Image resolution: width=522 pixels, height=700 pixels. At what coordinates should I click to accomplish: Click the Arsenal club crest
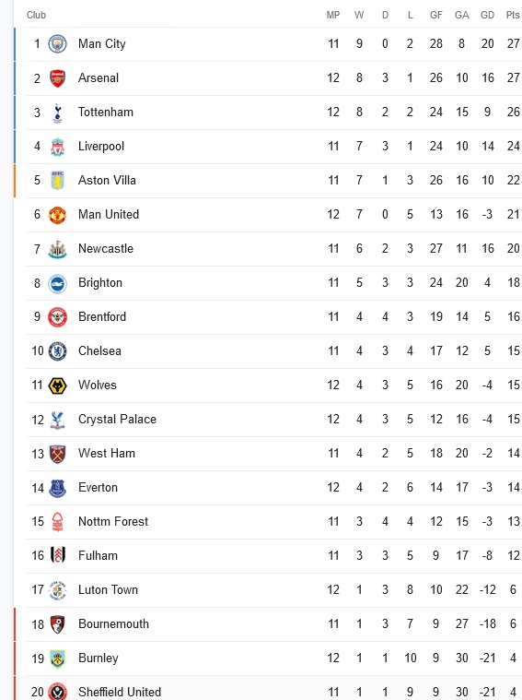[x=57, y=78]
